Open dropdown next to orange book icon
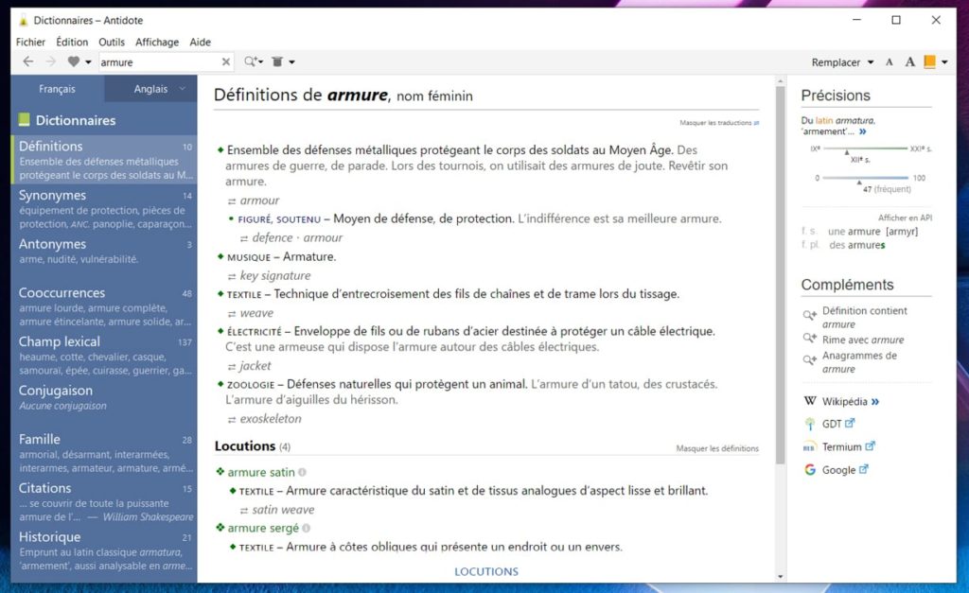 coord(944,62)
